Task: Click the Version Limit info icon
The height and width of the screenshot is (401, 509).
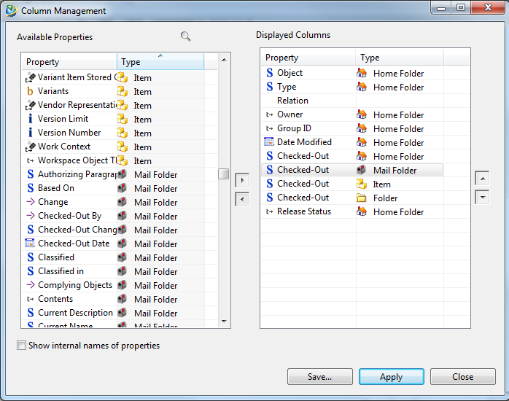Action: 30,119
